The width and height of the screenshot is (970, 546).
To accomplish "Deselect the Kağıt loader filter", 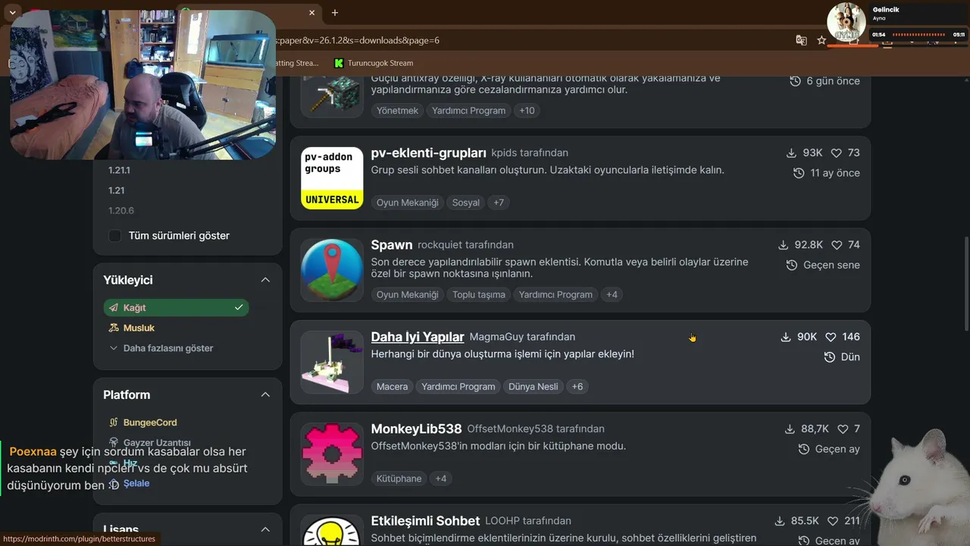I will (176, 308).
